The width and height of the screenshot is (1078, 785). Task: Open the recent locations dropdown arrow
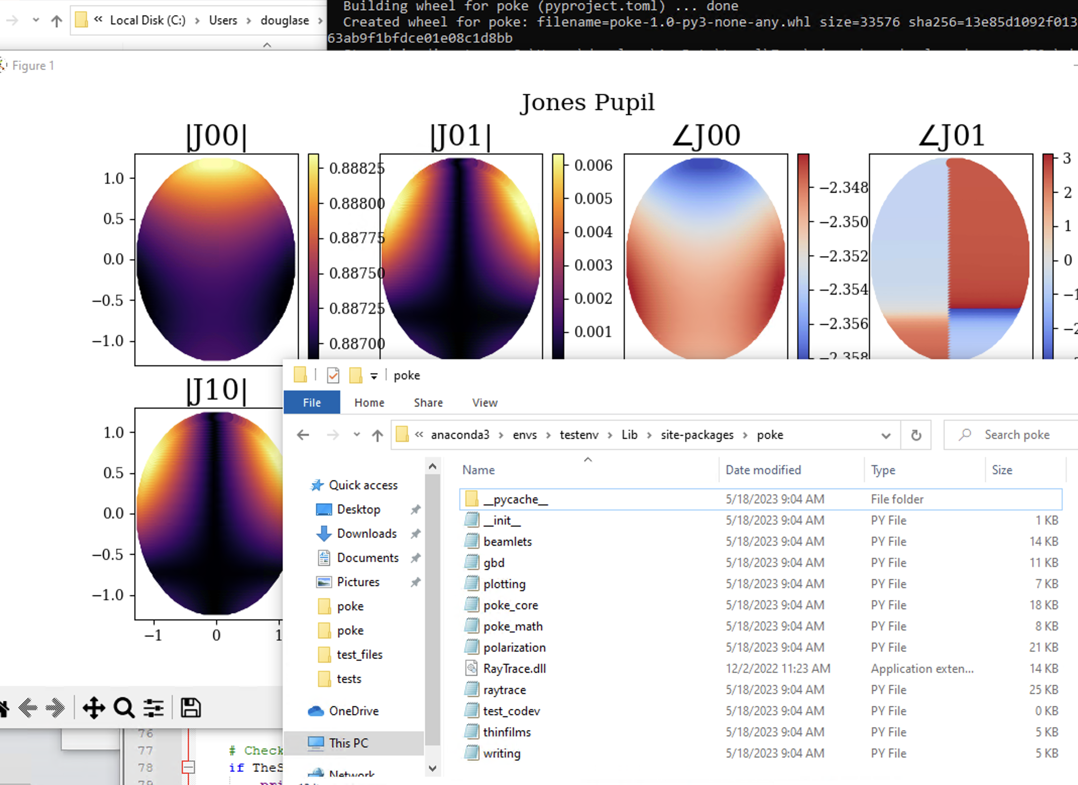click(357, 435)
